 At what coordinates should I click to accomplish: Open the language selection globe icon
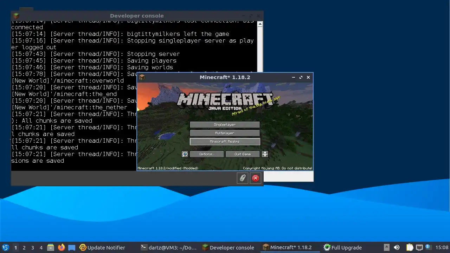(x=185, y=154)
